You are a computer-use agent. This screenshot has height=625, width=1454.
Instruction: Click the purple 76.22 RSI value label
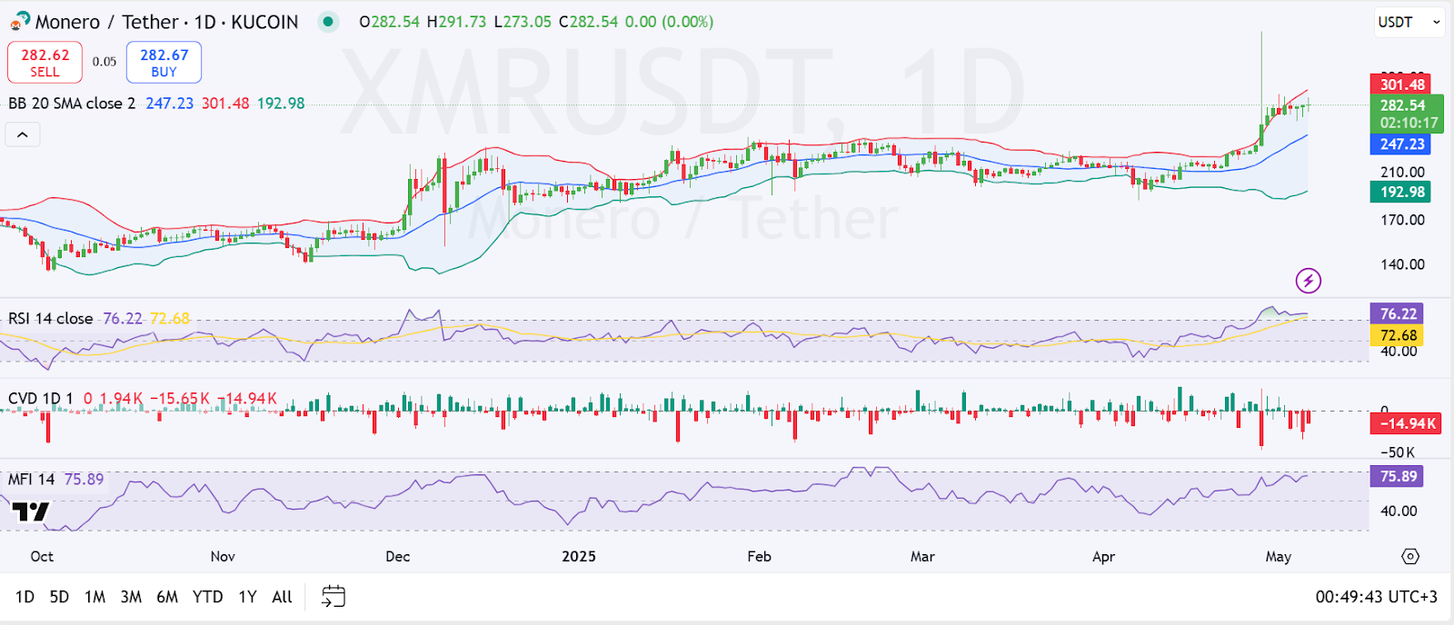1397,314
